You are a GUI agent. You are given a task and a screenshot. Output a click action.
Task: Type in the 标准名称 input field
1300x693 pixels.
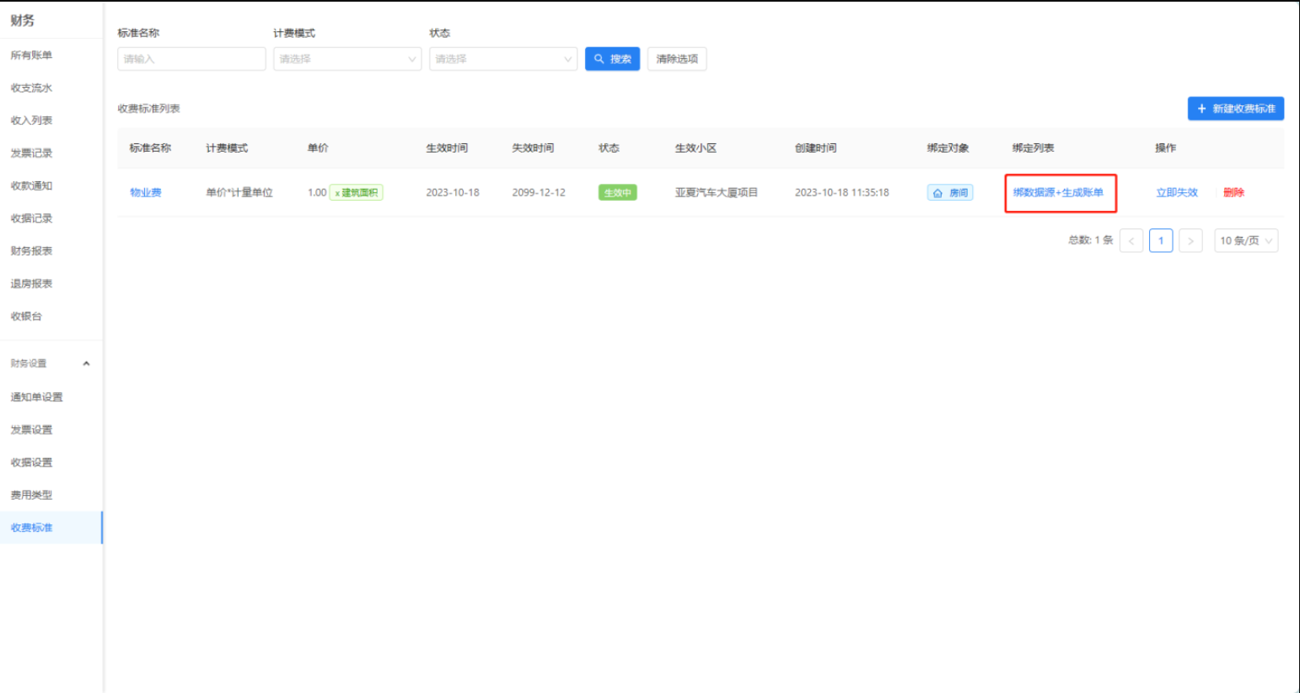[191, 59]
